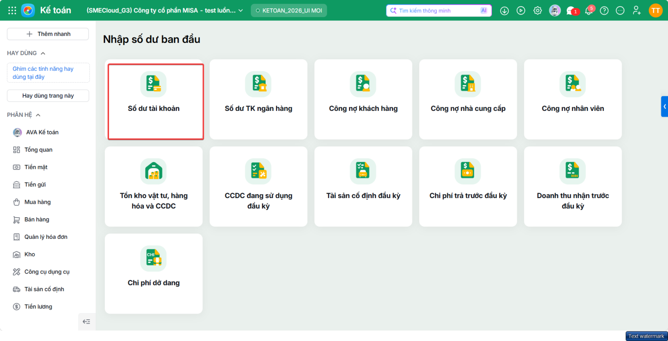Open notifications bell icon
Image resolution: width=668 pixels, height=341 pixels.
click(x=589, y=10)
